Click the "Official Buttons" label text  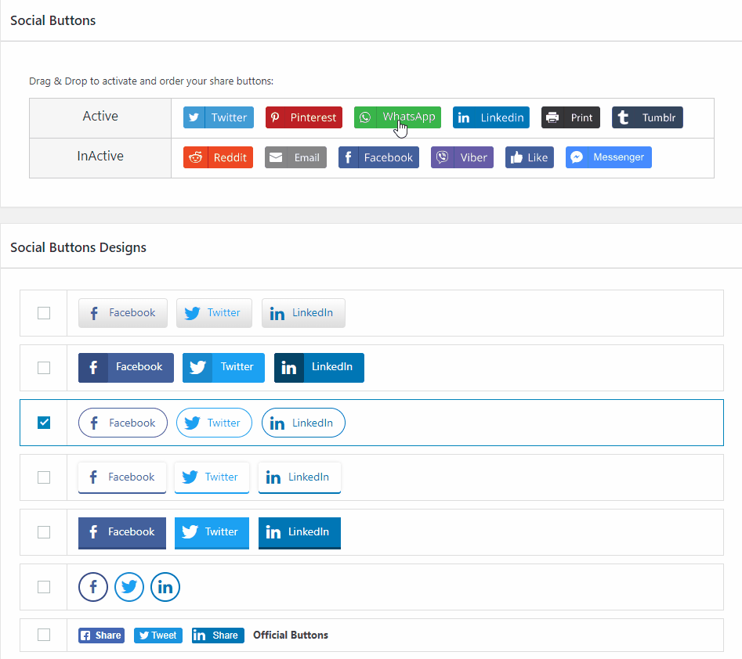coord(291,635)
